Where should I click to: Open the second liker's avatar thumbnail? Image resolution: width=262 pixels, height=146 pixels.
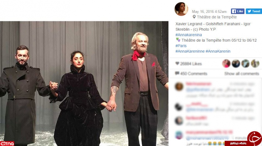236,64
